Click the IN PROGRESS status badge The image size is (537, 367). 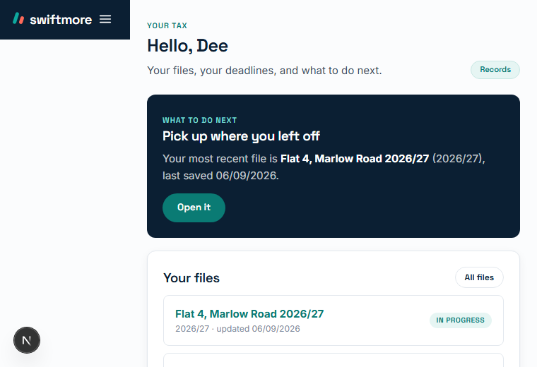460,320
